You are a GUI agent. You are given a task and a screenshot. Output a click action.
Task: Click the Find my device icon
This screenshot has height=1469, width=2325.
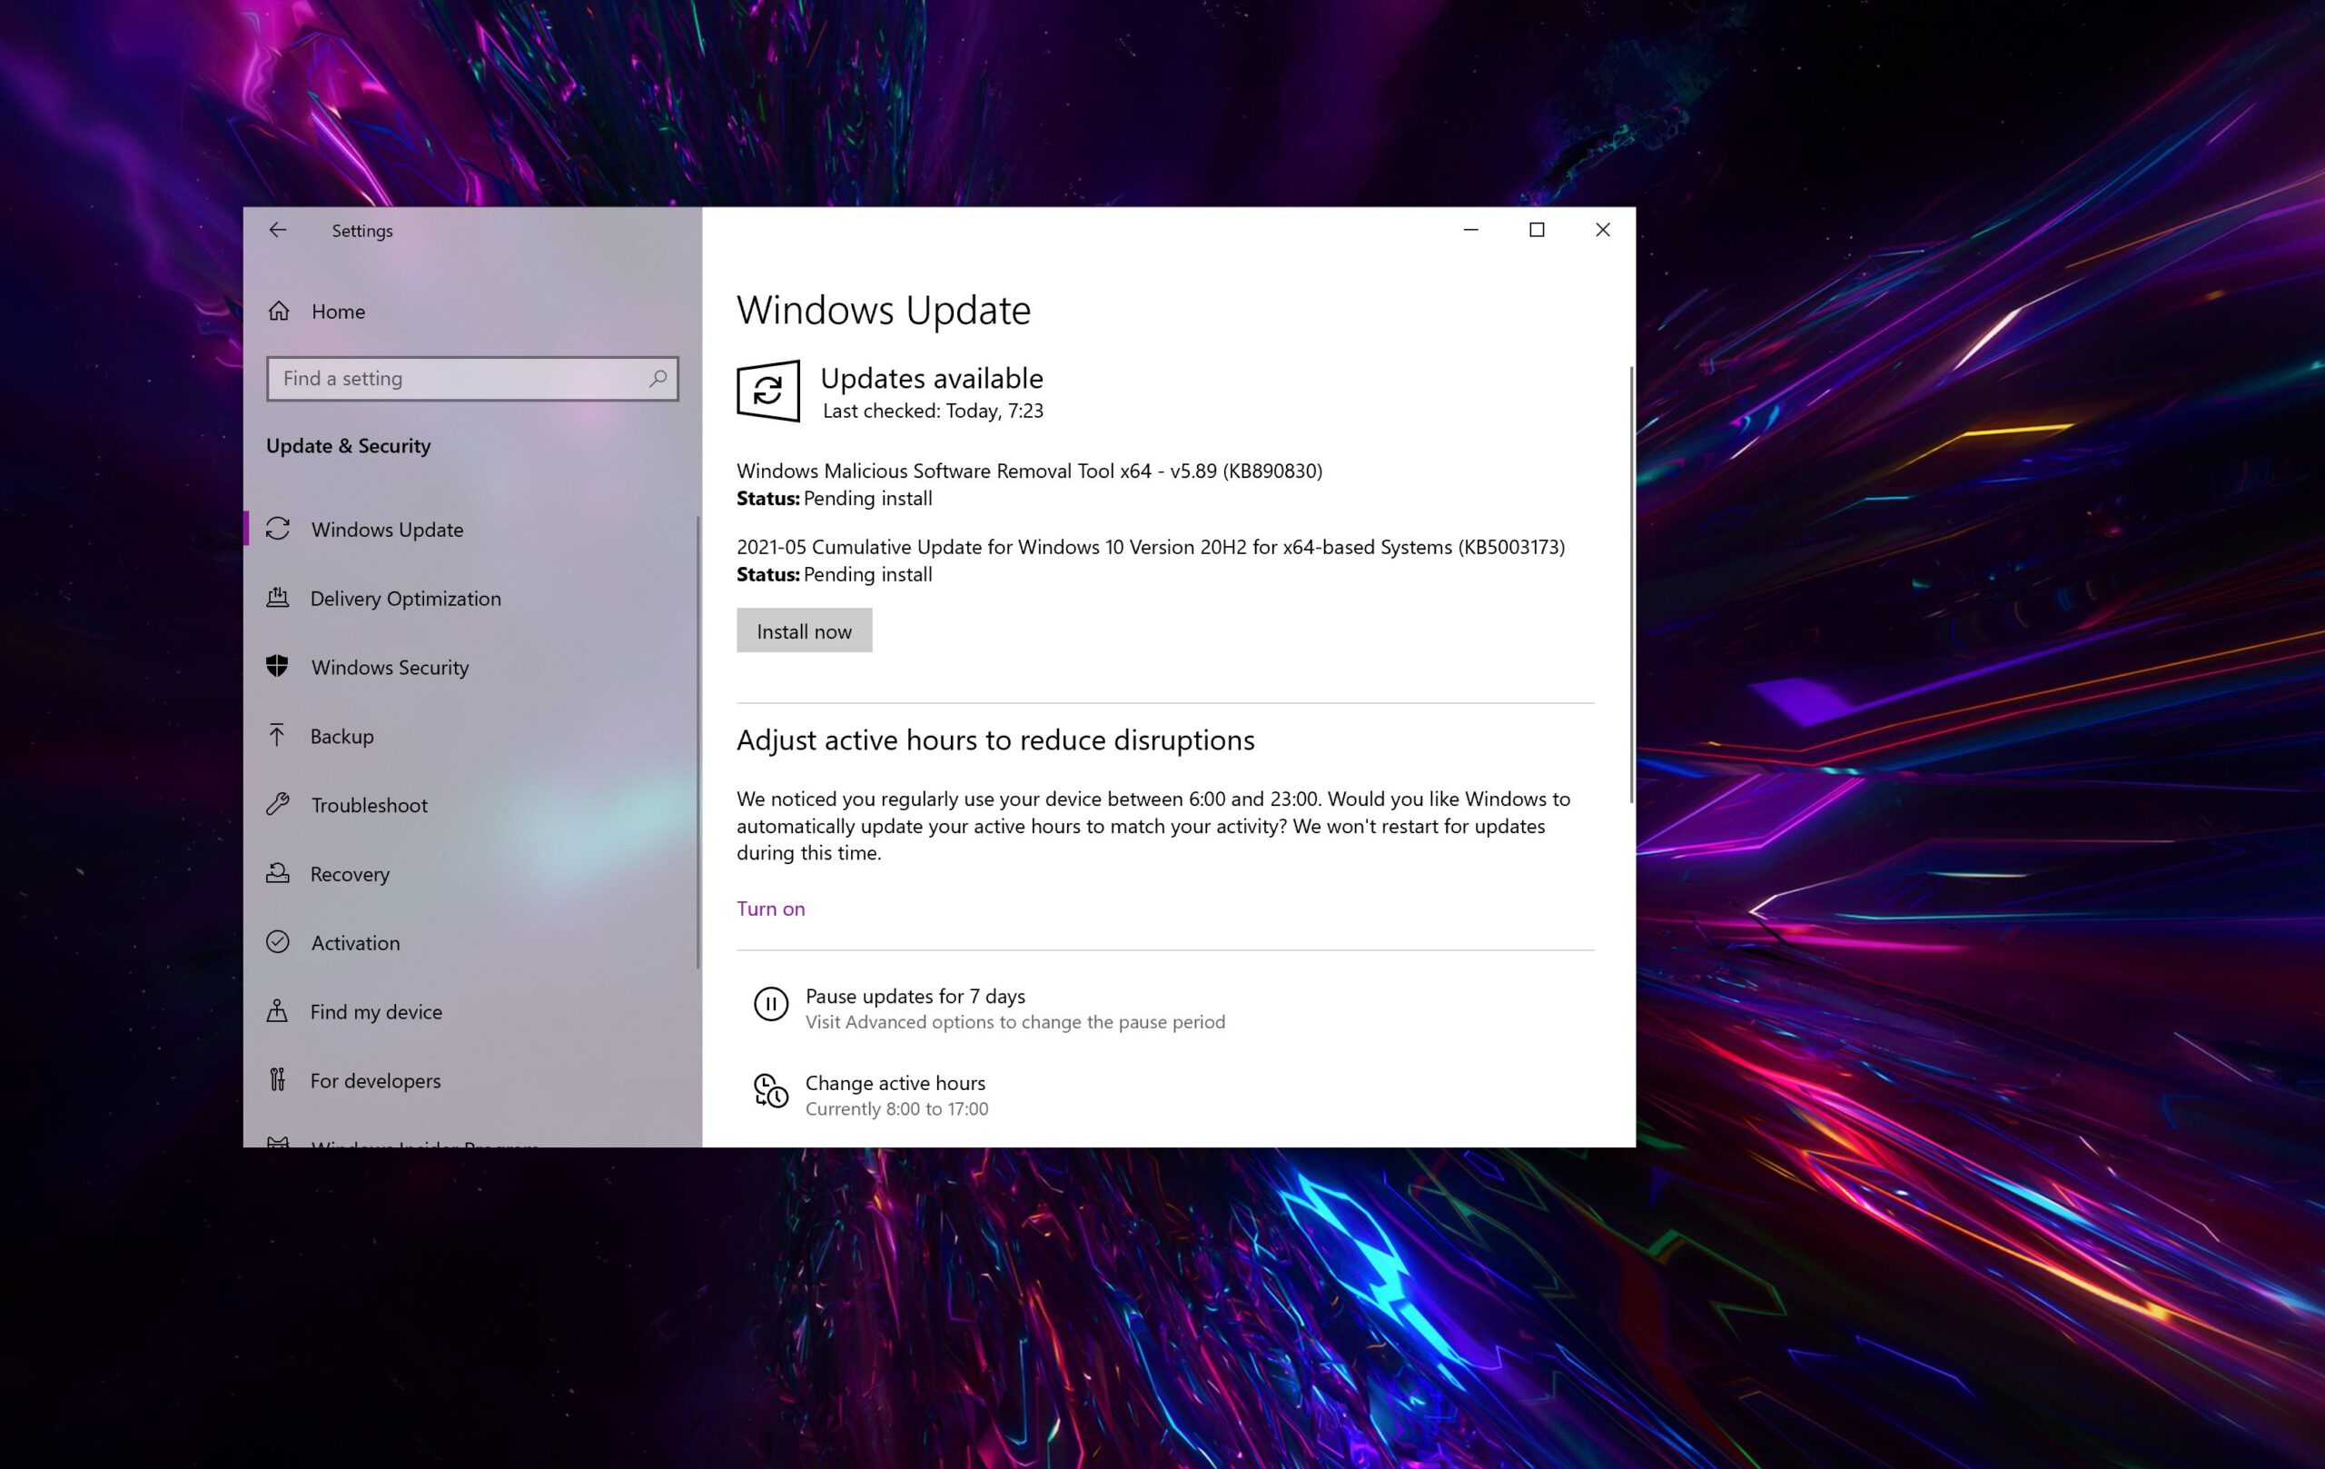277,1010
